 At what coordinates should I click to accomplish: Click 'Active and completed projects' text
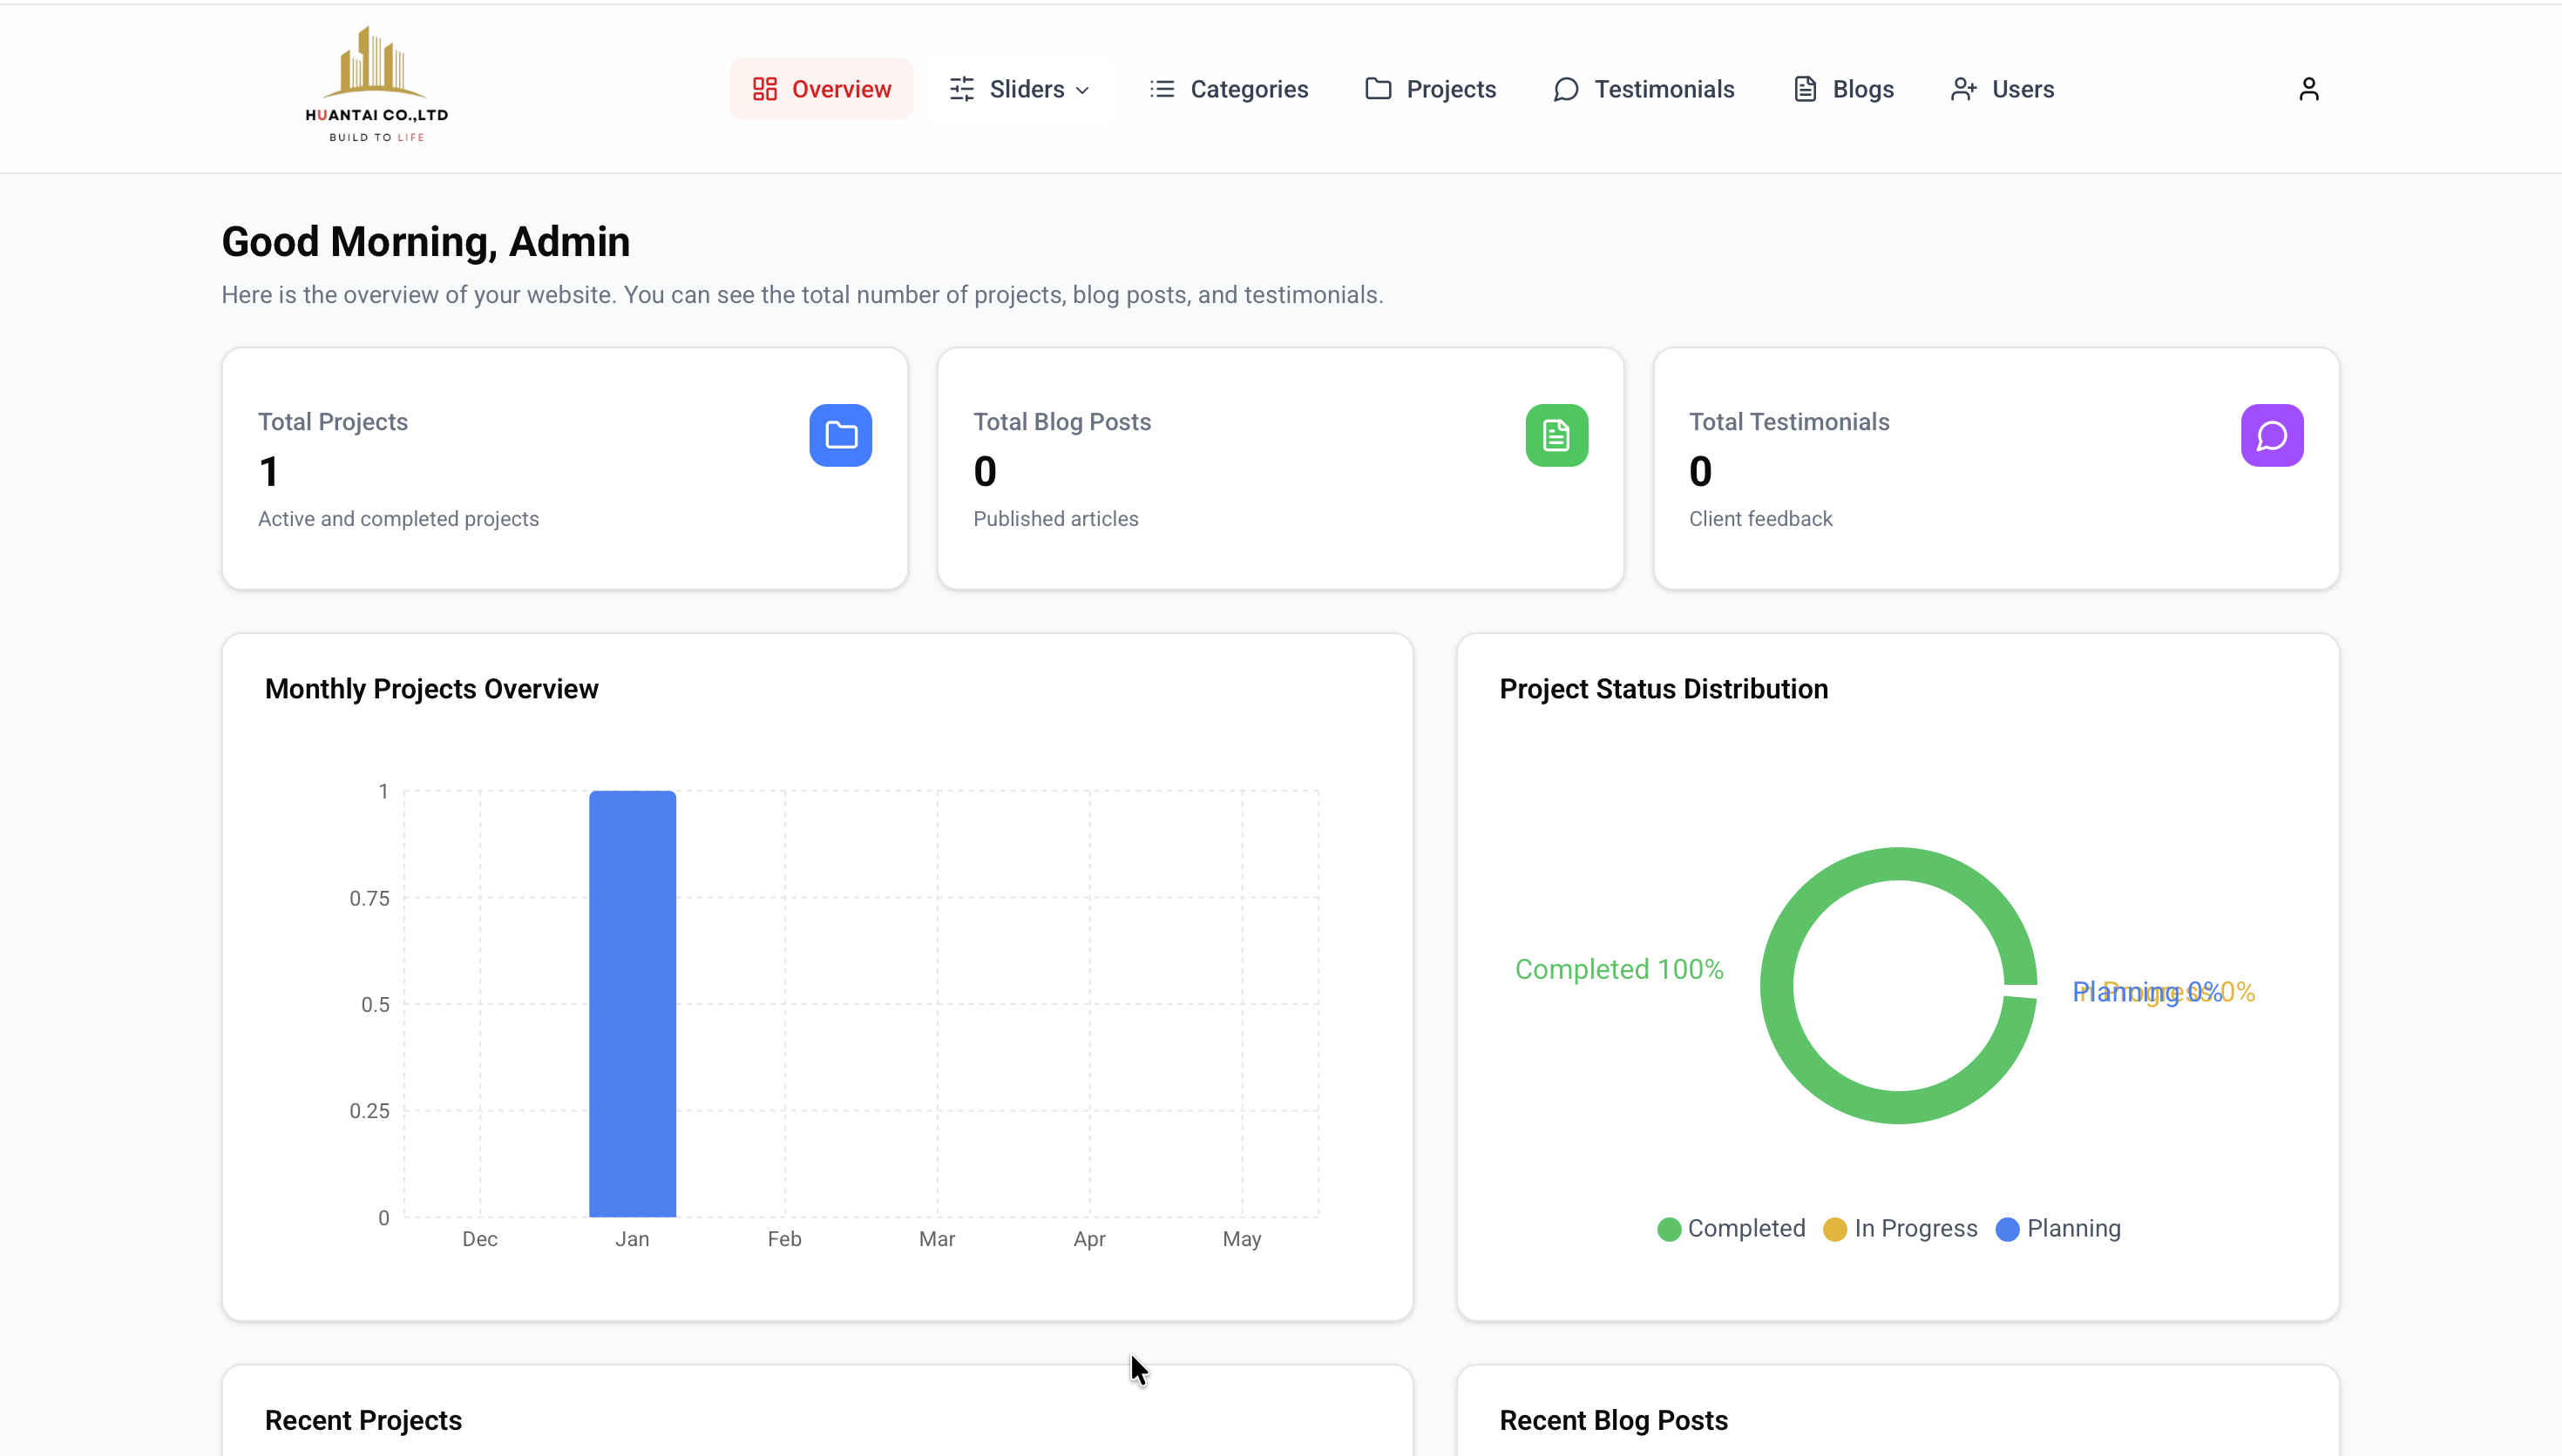398,518
